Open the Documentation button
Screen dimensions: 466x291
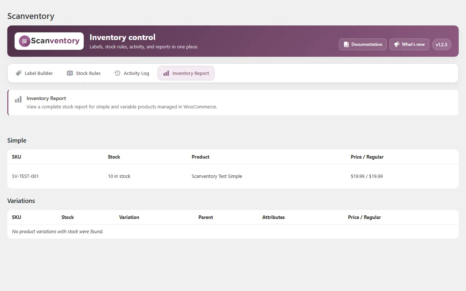click(x=363, y=44)
